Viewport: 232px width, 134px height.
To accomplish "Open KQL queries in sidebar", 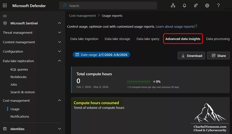I will pyautogui.click(x=19, y=69).
